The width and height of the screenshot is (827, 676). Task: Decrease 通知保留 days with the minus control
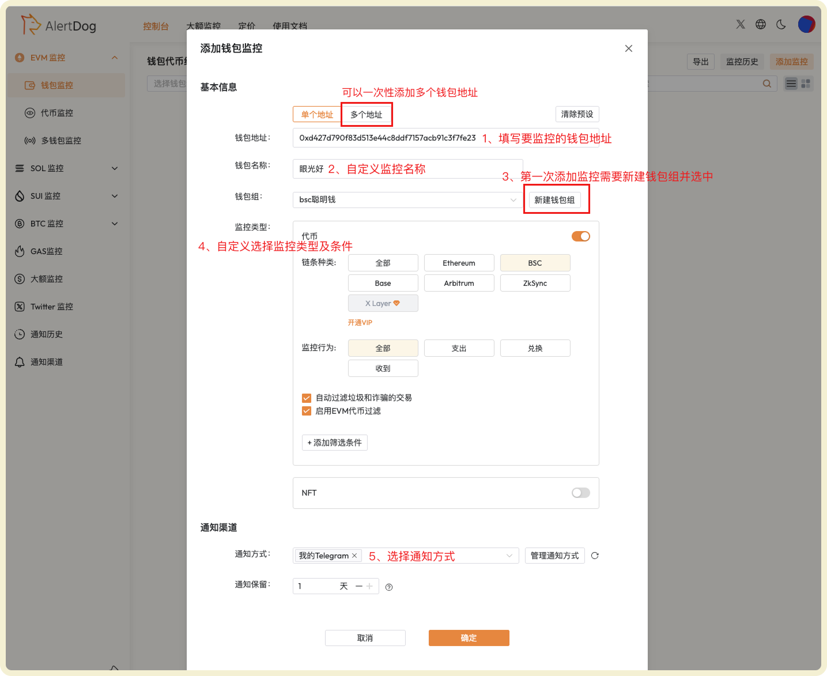coord(358,586)
